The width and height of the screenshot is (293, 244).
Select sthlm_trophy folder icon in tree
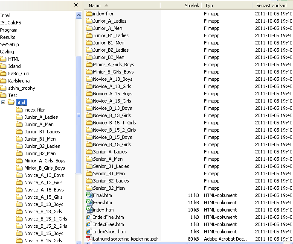3,88
